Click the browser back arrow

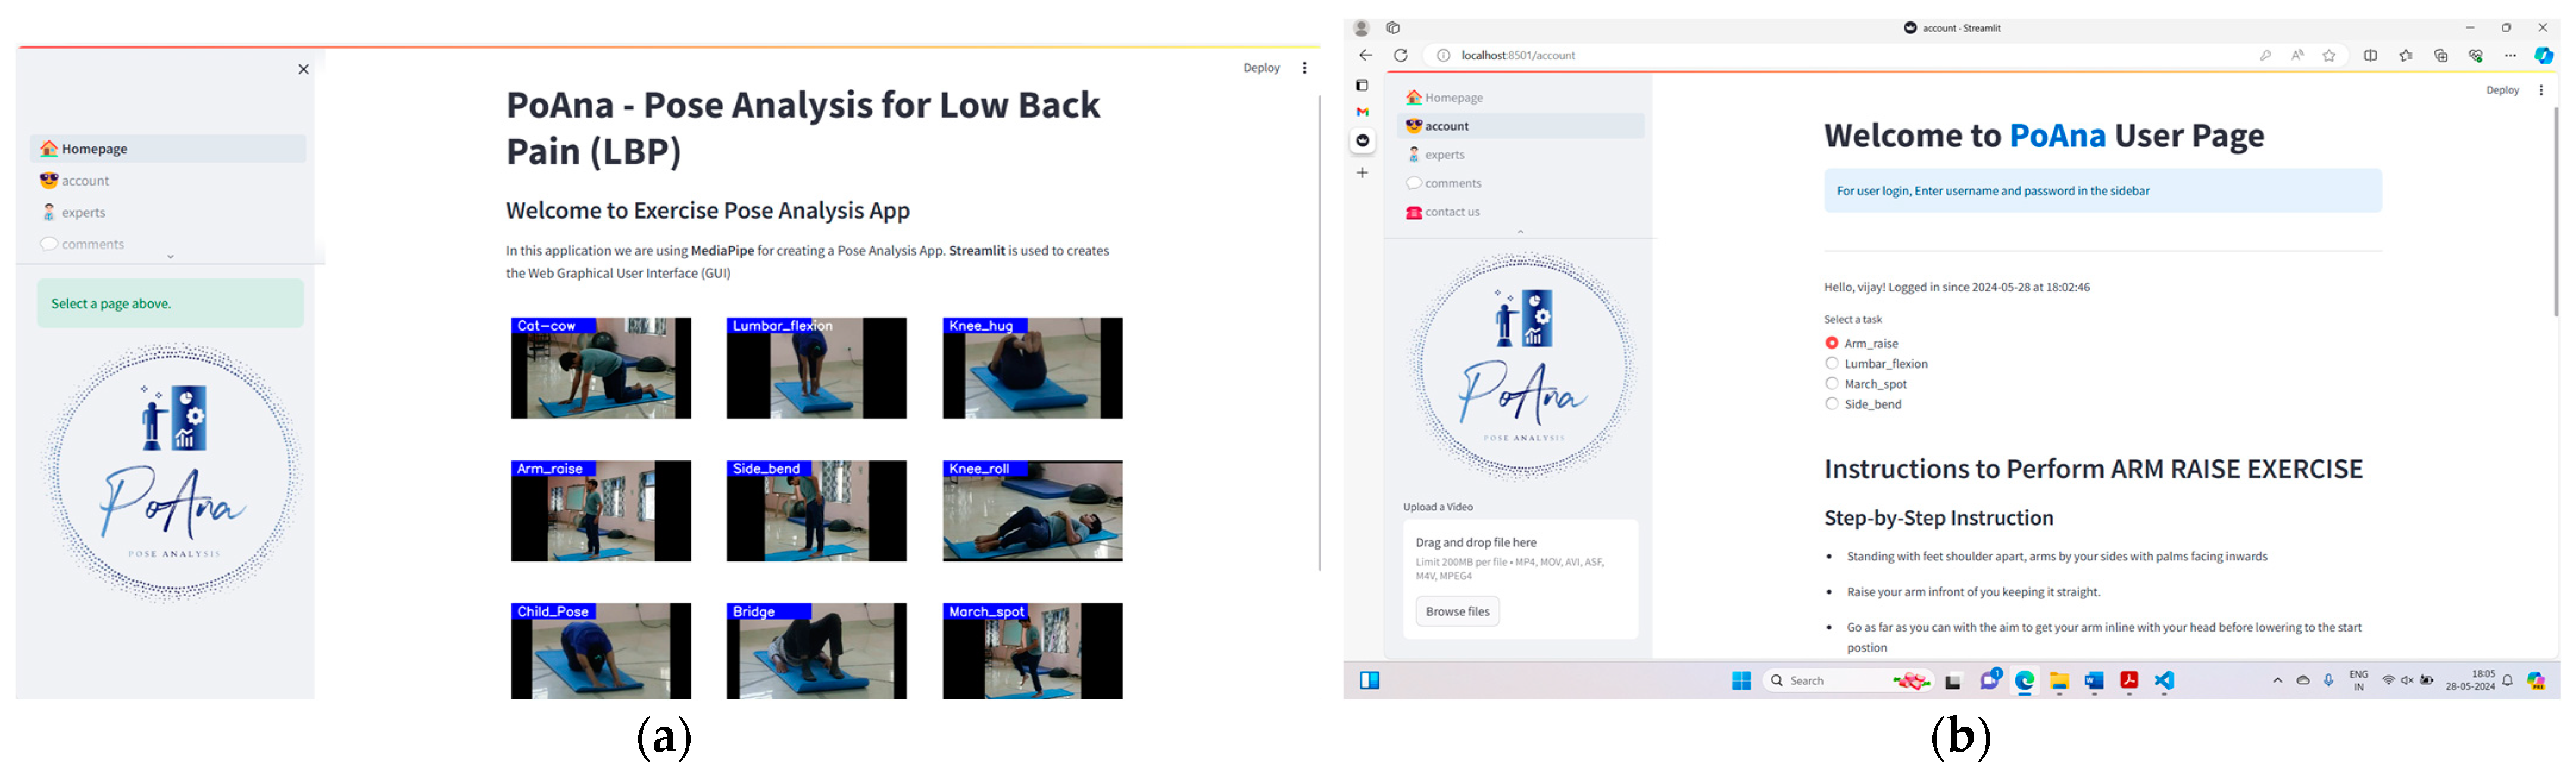pos(1366,56)
